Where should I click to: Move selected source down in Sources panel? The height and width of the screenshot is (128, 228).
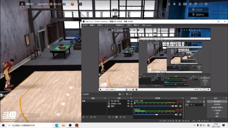(124, 117)
